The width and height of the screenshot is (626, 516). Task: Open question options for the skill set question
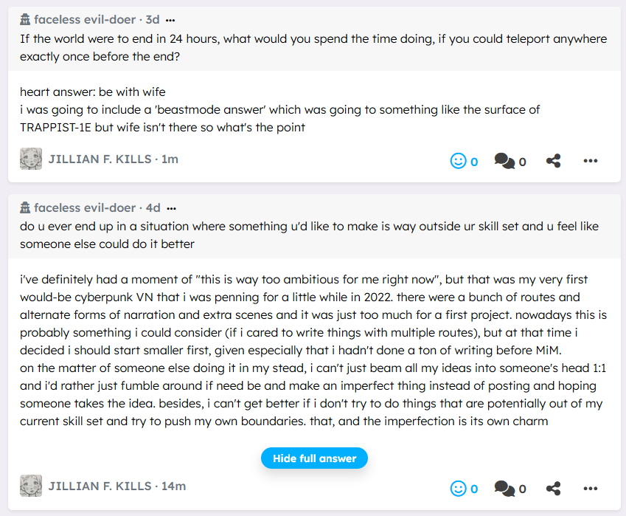click(x=171, y=208)
